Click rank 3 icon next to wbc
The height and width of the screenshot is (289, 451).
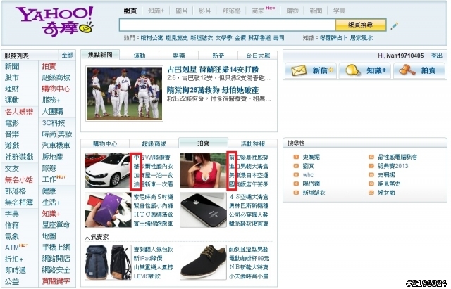pyautogui.click(x=296, y=175)
